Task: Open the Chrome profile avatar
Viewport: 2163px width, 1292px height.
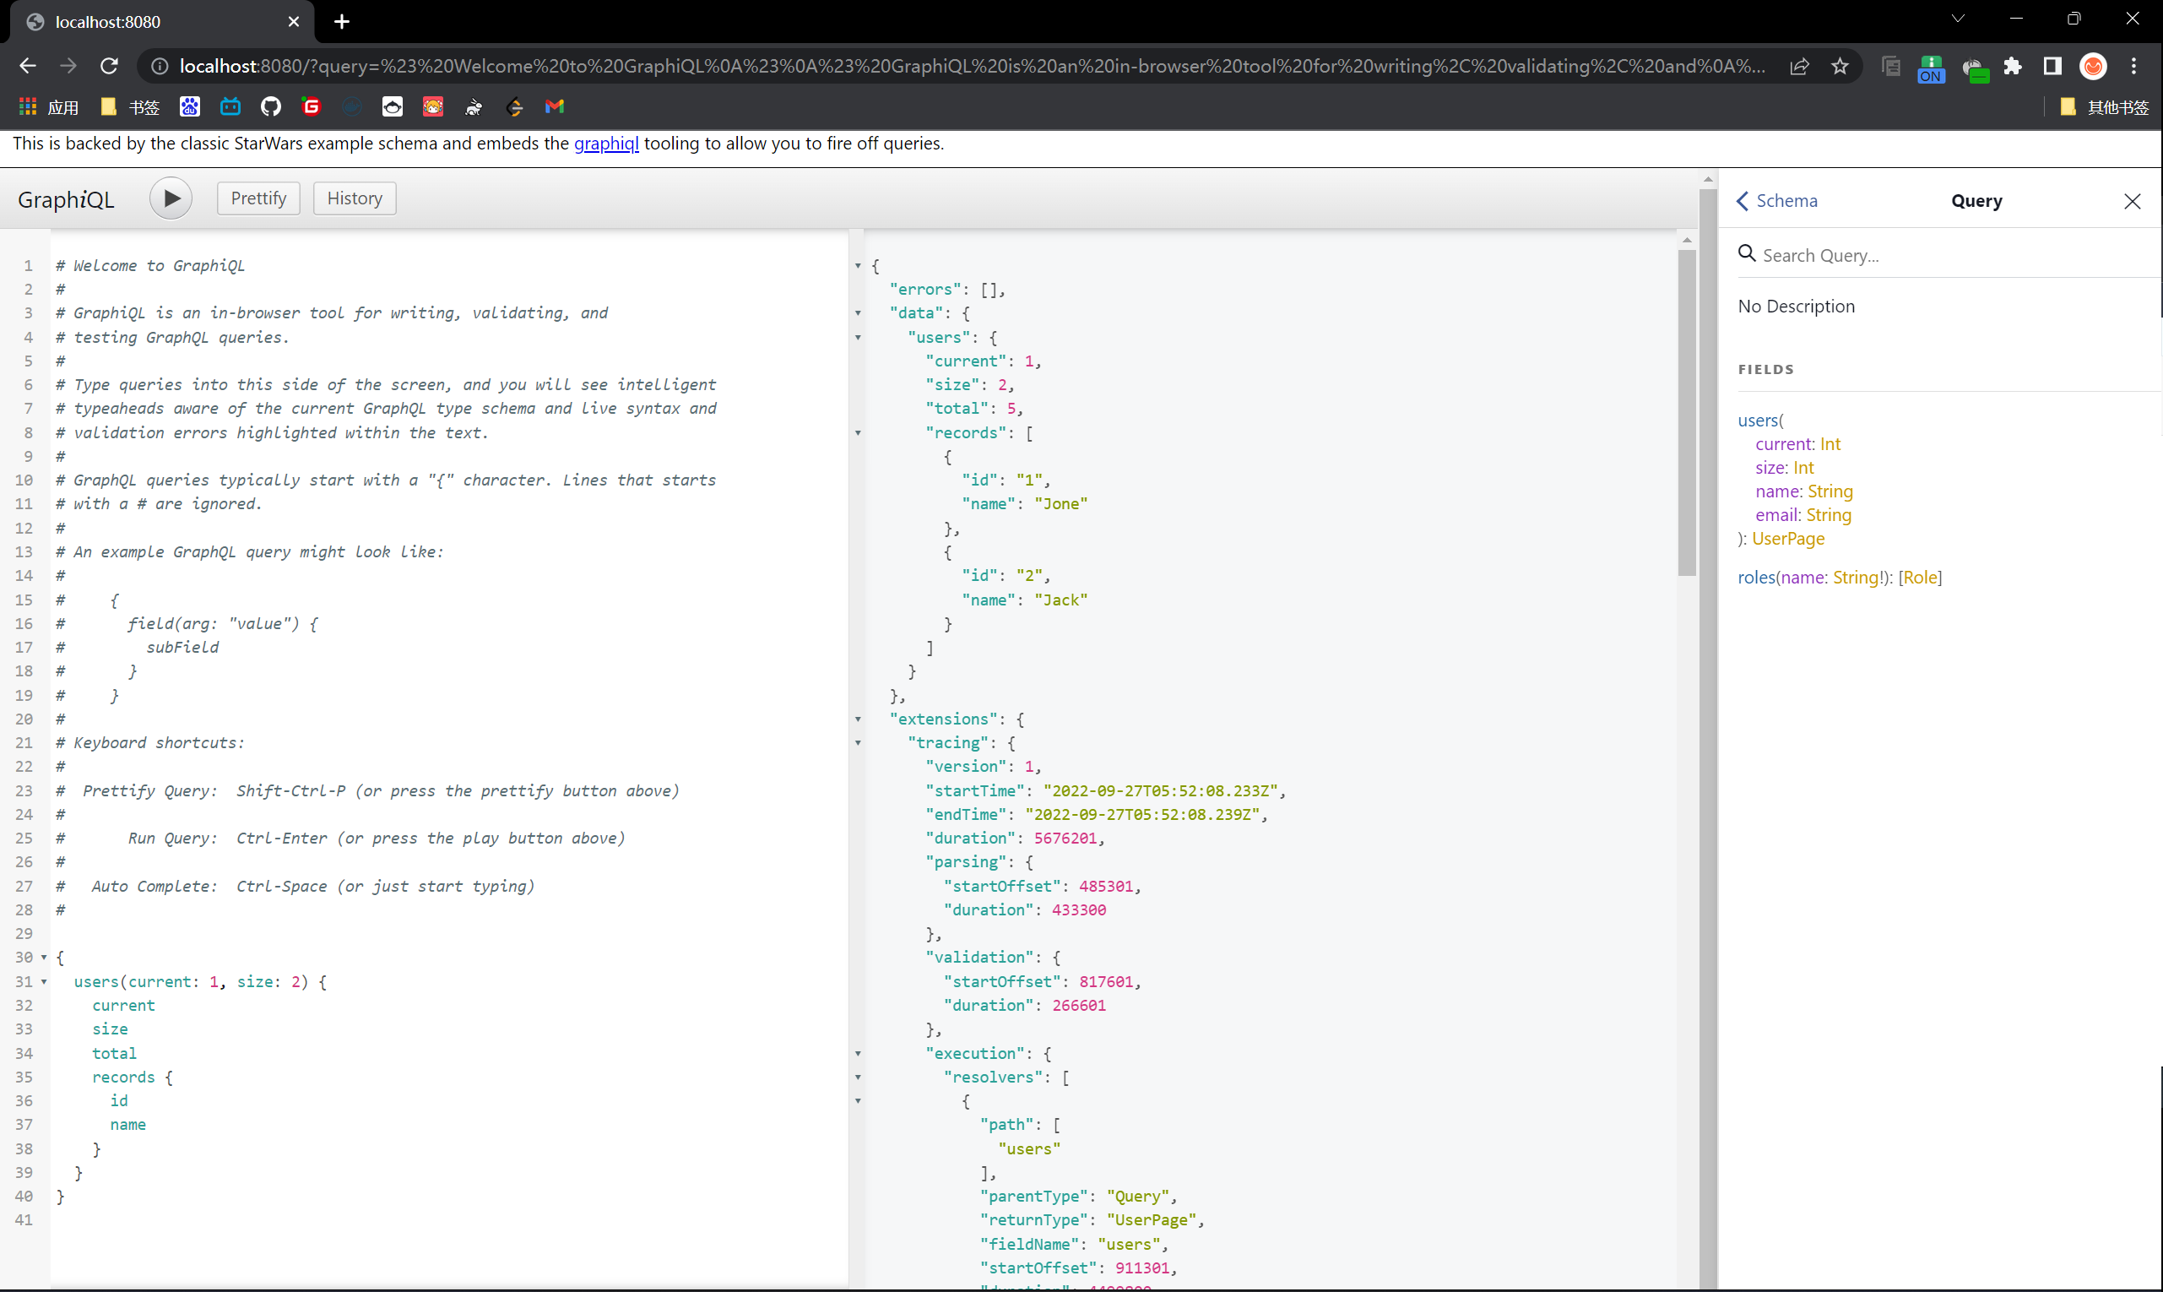Action: (x=2094, y=66)
